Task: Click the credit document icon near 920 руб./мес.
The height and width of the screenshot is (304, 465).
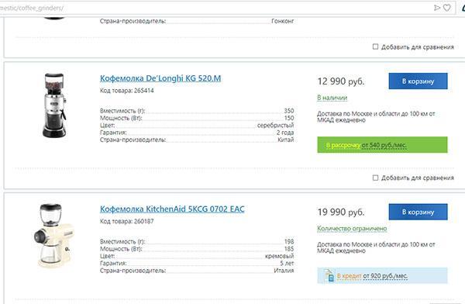Action: coord(329,275)
